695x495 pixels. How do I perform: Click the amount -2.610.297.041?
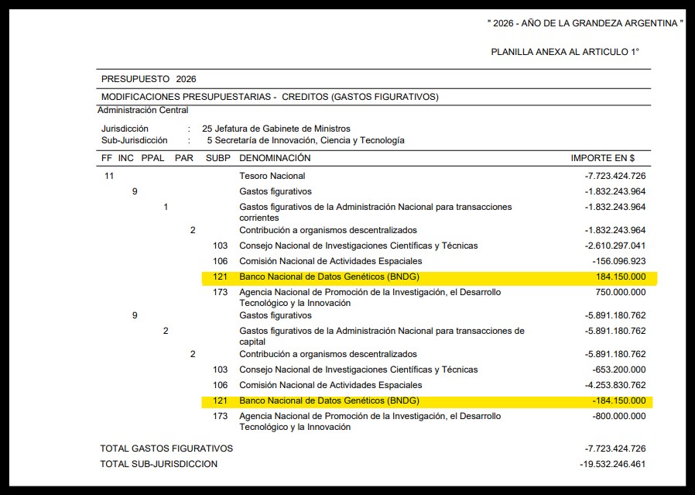(x=615, y=246)
